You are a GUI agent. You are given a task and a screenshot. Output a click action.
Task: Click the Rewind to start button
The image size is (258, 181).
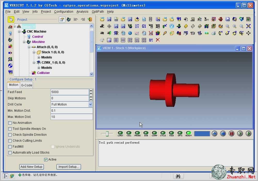223,133
